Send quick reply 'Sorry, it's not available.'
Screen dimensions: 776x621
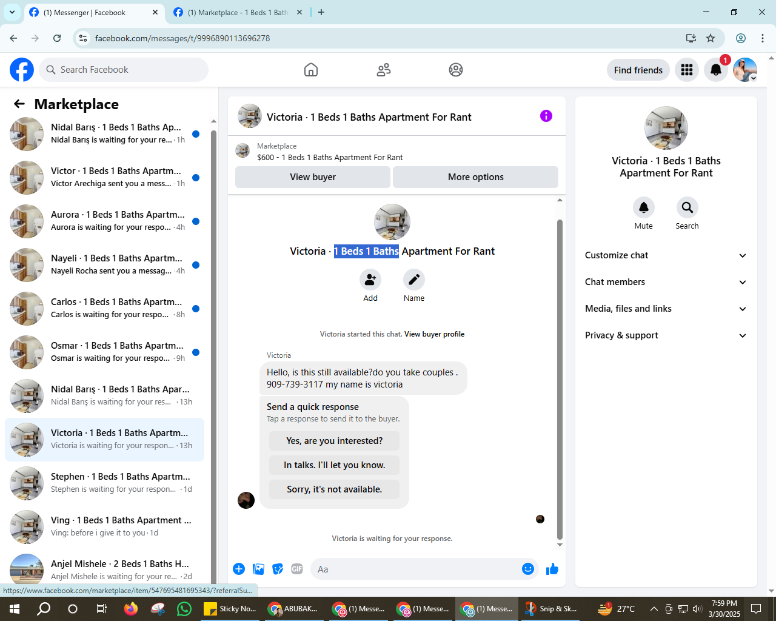[335, 489]
